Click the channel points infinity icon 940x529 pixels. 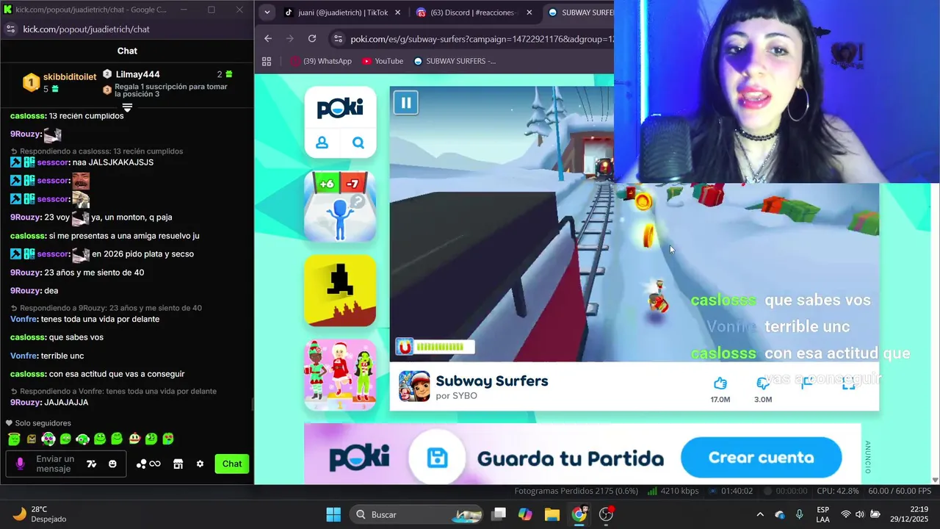(x=149, y=464)
